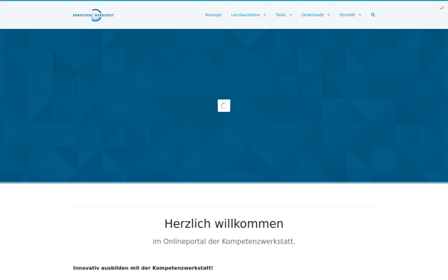This screenshot has height=280, width=448.
Task: Expand the Downloads dropdown arrow
Action: (329, 15)
